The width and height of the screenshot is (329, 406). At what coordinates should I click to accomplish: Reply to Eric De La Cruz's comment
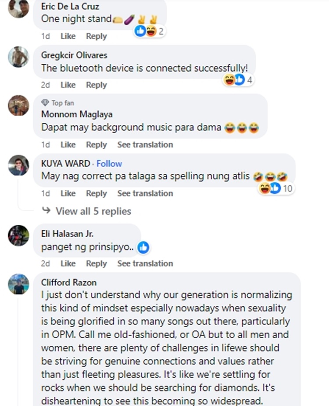[97, 36]
